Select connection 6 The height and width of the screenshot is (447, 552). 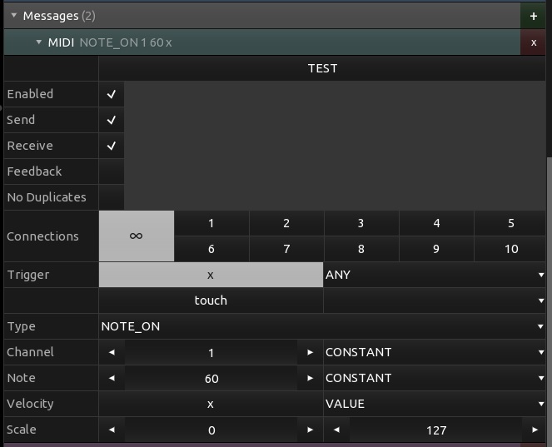[x=211, y=249]
